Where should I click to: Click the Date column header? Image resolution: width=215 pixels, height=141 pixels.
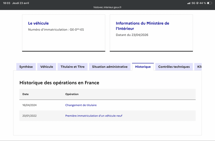[26, 94]
